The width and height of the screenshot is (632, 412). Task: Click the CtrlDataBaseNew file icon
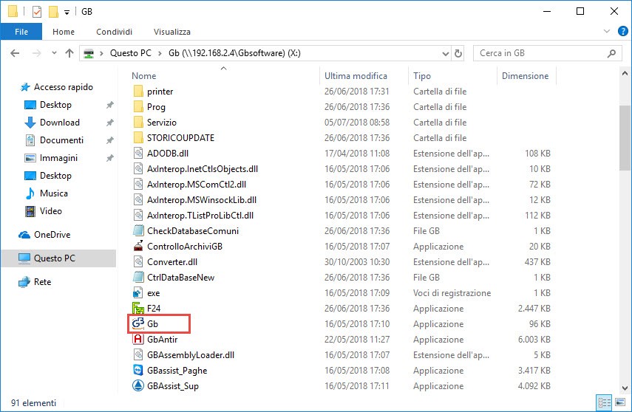(x=138, y=277)
